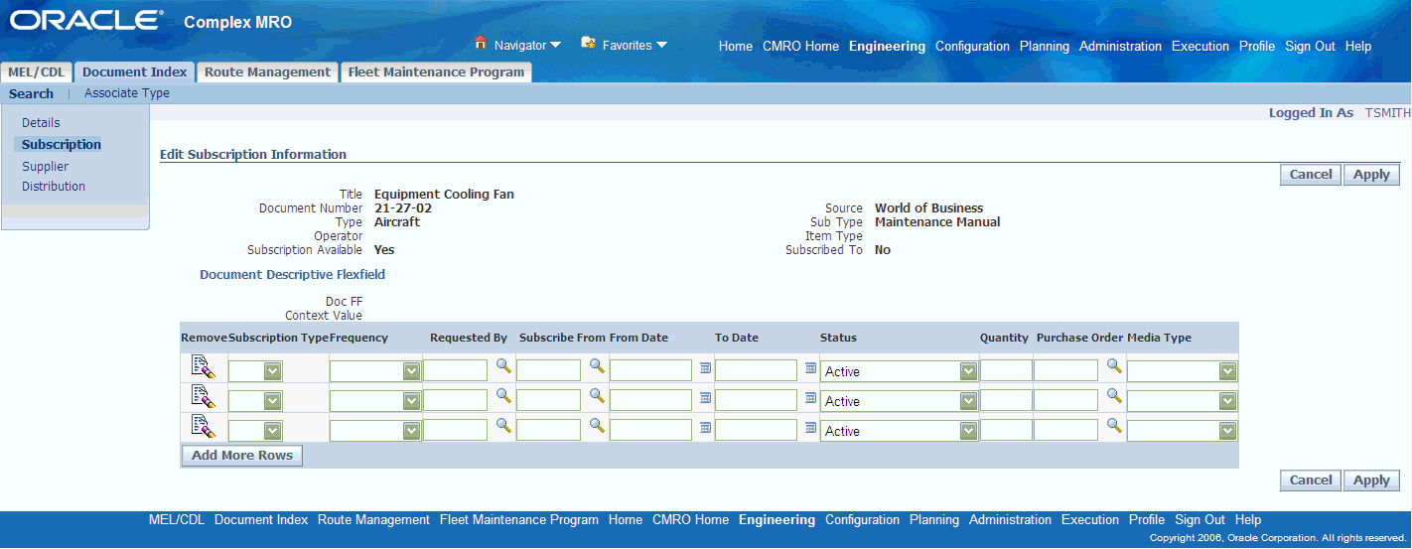Viewport: 1412px width, 549px height.
Task: Select the Document Index tab
Action: point(134,71)
